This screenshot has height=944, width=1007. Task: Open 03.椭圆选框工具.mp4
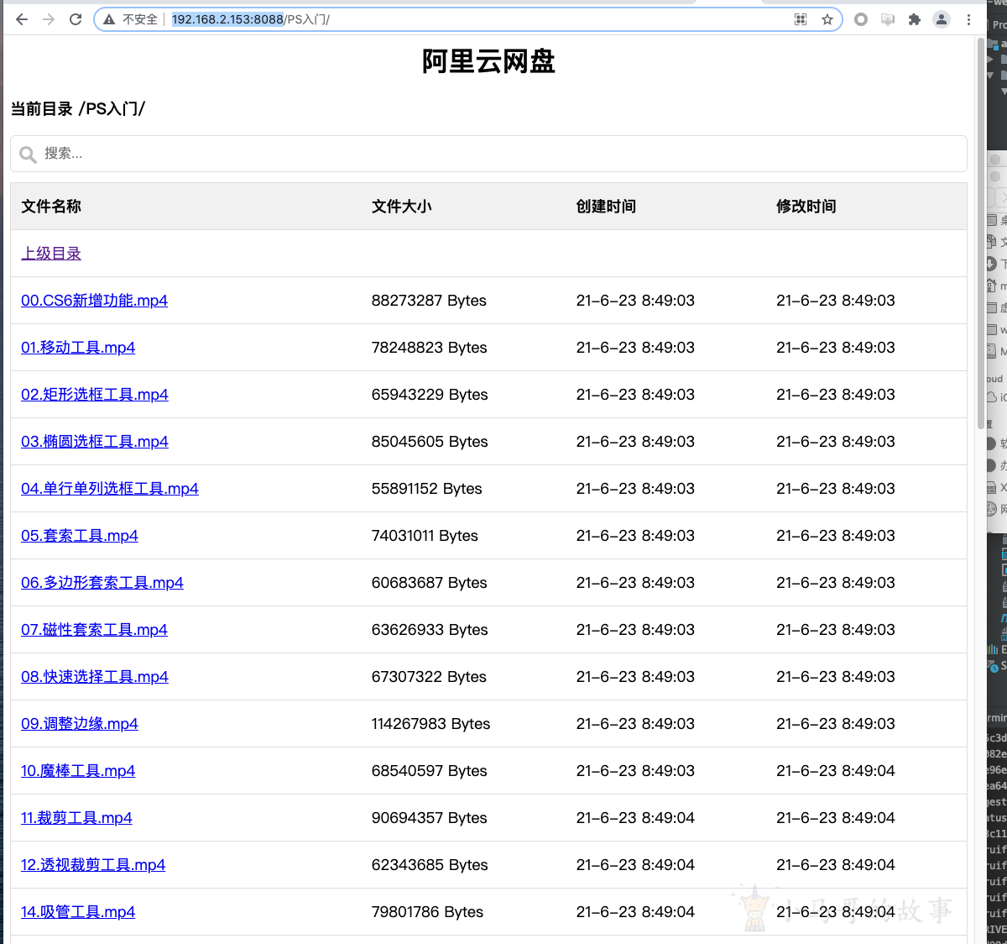point(95,442)
